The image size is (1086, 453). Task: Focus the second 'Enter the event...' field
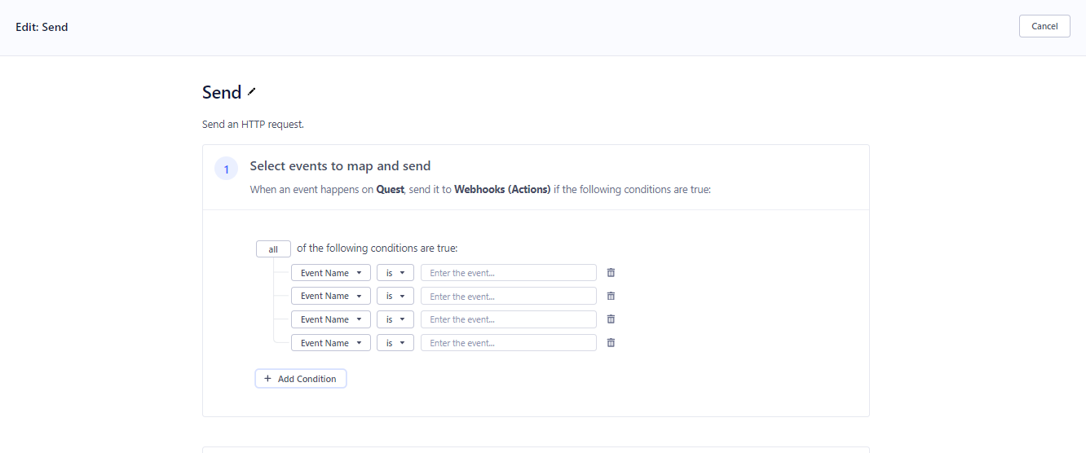[508, 296]
